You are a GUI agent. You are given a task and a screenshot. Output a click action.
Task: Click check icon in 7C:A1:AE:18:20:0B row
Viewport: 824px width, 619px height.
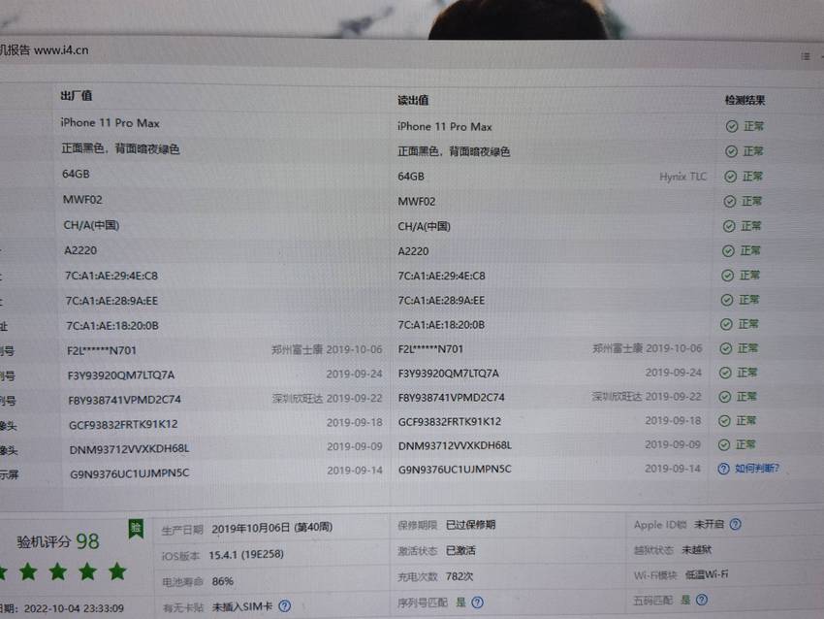(x=726, y=324)
